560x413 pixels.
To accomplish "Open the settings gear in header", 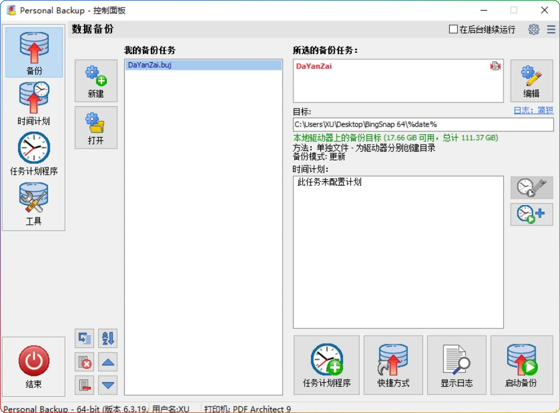I will (533, 29).
